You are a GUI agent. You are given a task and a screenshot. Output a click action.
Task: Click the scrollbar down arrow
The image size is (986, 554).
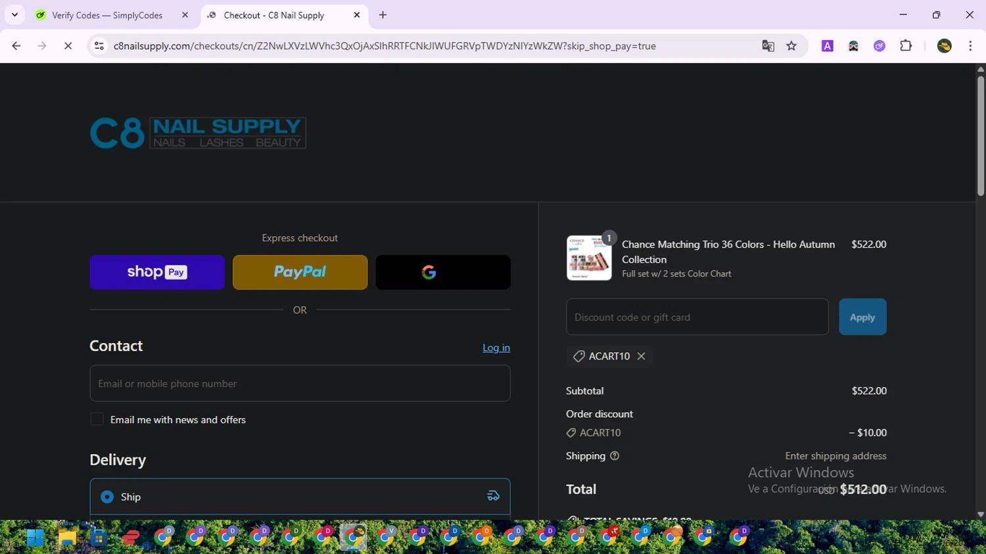point(981,515)
